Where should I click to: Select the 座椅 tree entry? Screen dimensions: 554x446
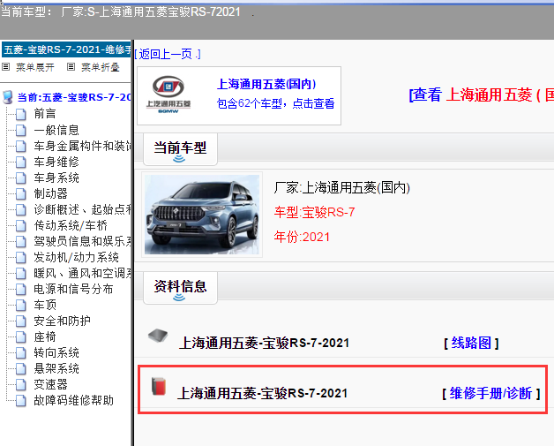pyautogui.click(x=45, y=336)
